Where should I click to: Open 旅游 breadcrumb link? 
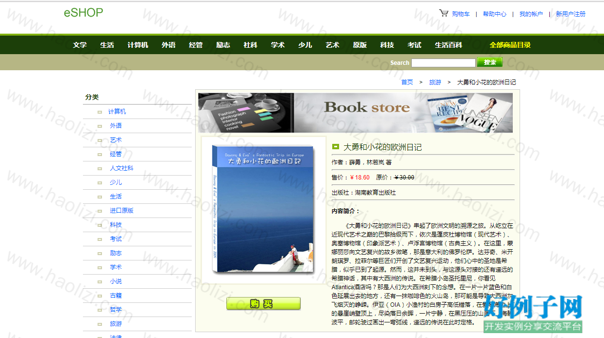(x=435, y=82)
